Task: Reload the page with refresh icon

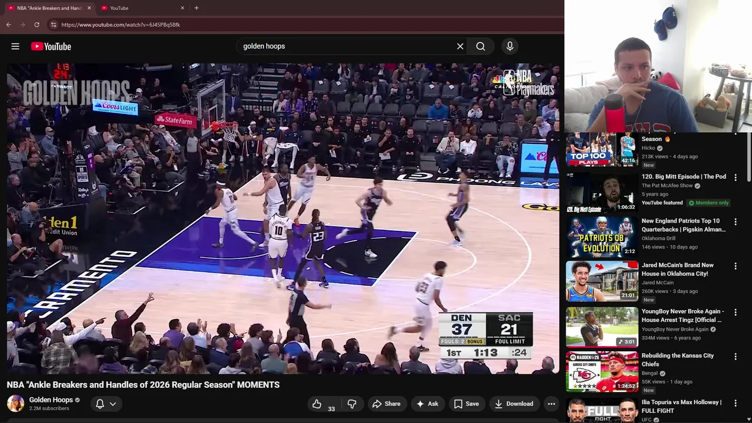Action: (36, 25)
